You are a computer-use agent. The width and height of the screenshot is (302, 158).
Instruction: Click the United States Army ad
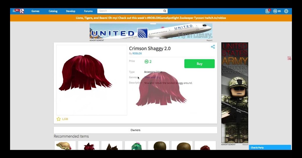[235, 93]
